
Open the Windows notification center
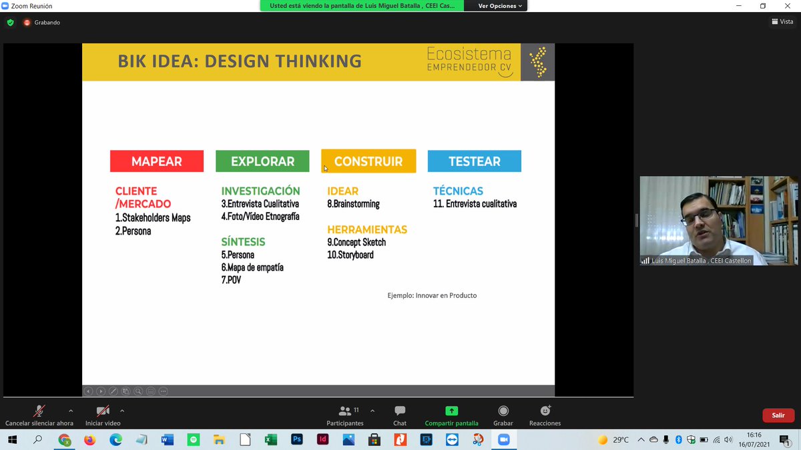(786, 440)
